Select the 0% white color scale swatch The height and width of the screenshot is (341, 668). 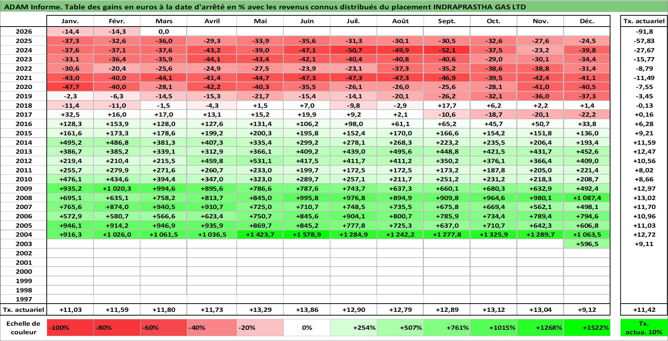[x=307, y=328]
